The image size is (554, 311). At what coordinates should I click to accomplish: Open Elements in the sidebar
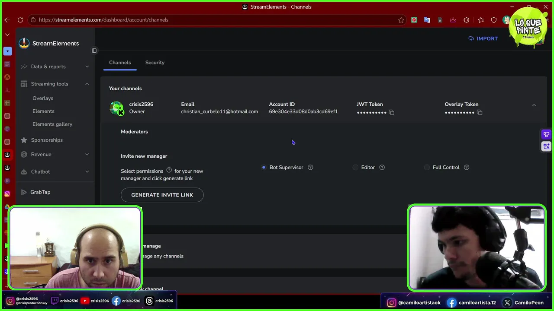click(43, 111)
